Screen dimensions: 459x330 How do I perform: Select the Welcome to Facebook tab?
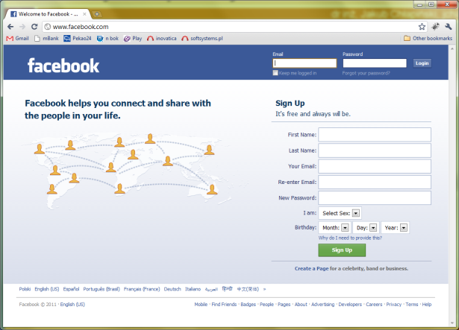(47, 14)
